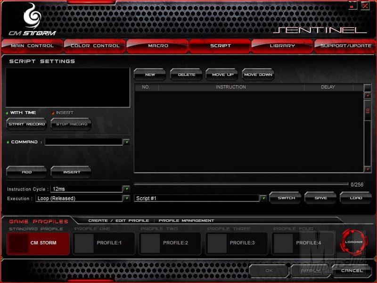
Task: Click the Loop (Released) Execution field
Action: (79, 198)
